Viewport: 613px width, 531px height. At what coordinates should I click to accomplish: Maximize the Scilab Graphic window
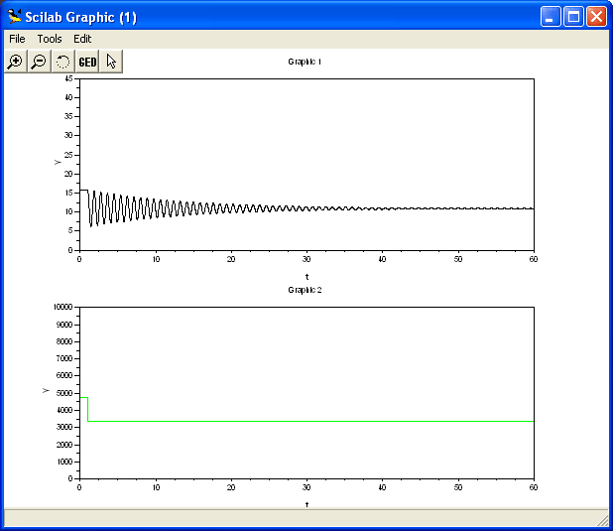click(x=573, y=17)
